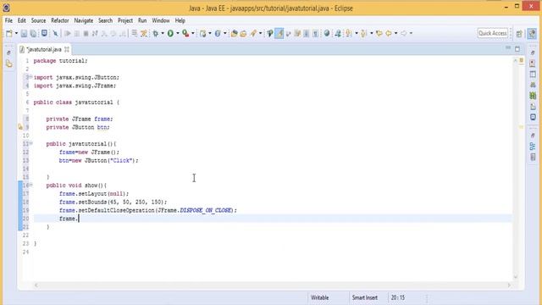Click the Open Type icon
542x305 pixels.
[x=234, y=33]
